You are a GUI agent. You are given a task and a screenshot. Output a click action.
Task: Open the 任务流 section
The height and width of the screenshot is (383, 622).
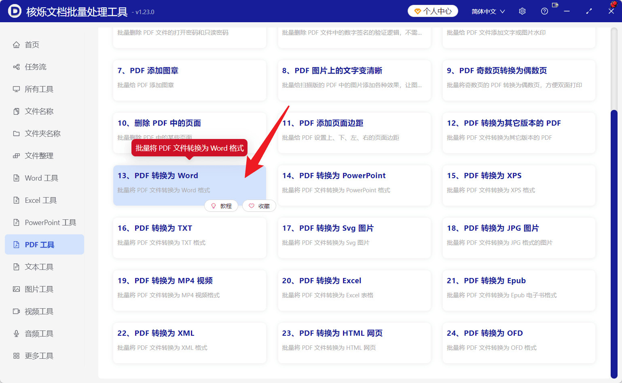44,67
